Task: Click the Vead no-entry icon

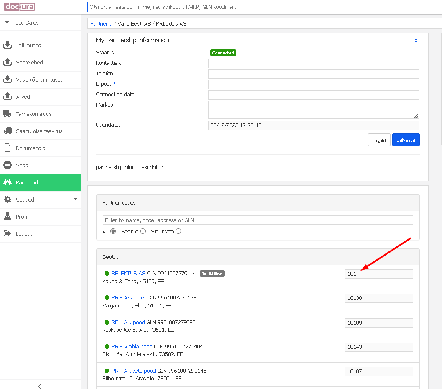Action: click(x=8, y=165)
